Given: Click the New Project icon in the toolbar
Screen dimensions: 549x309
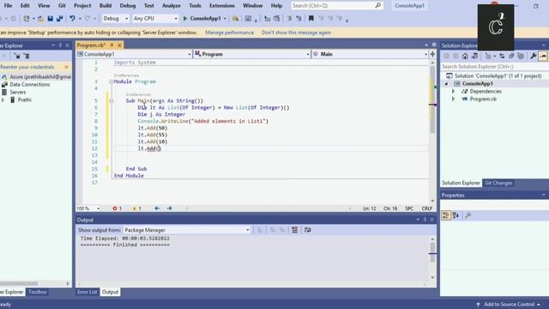Looking at the screenshot, I should tap(27, 18).
